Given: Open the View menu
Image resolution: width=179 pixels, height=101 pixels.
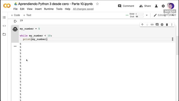Looking at the screenshot, I should [30, 9].
